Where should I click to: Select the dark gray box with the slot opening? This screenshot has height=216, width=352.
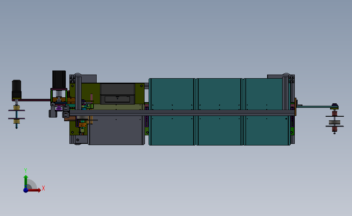tap(117, 94)
